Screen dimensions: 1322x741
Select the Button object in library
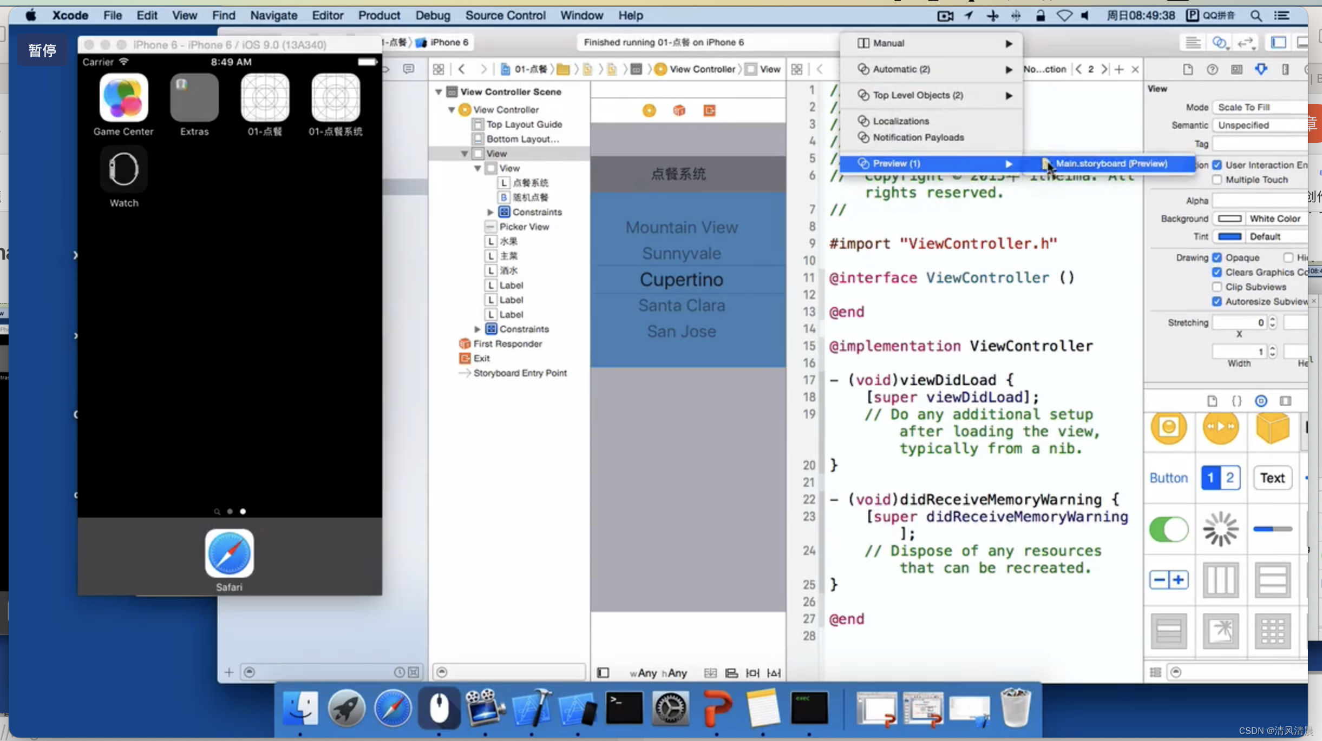[x=1168, y=478]
